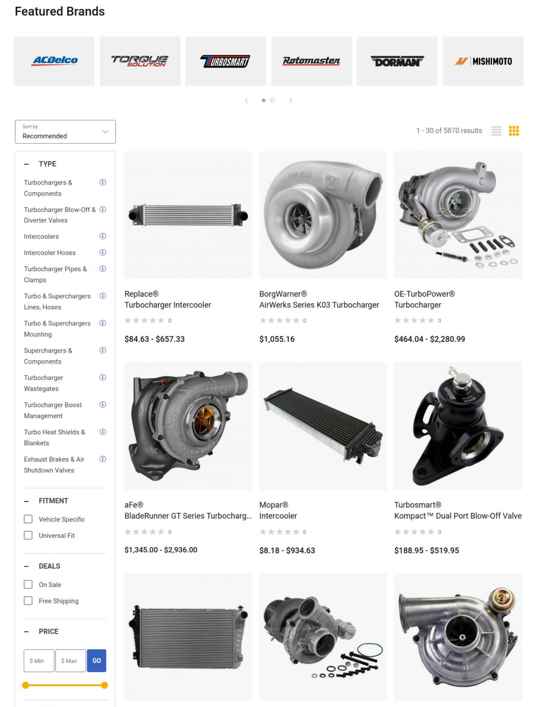Click the $1,055.16 price text
550x707 pixels.
click(277, 339)
